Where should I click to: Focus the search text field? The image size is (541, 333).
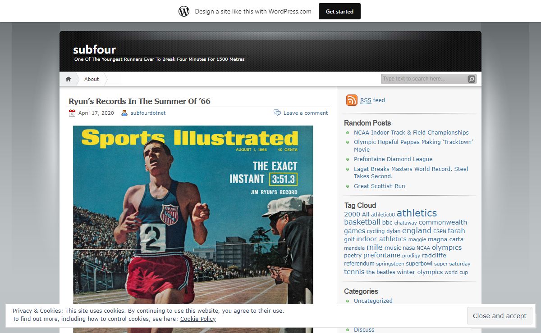(x=424, y=79)
